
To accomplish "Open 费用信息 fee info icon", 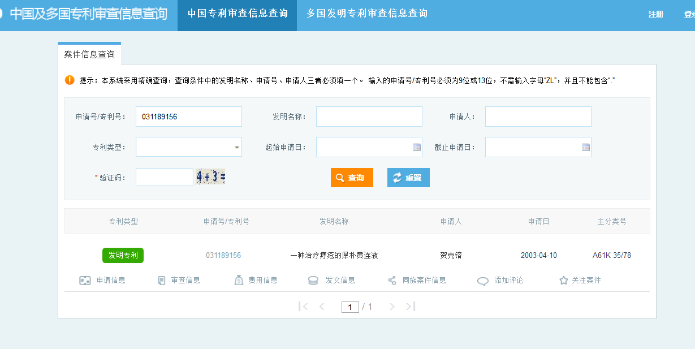I will (x=239, y=281).
